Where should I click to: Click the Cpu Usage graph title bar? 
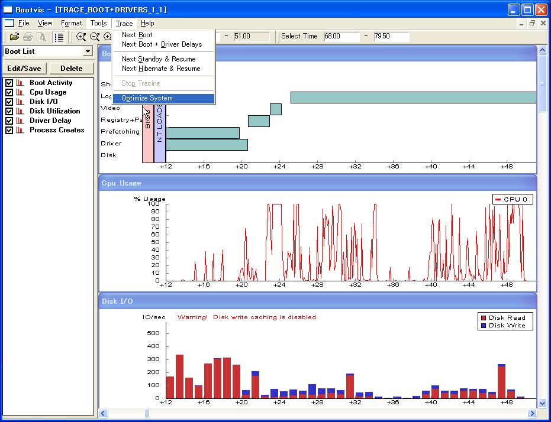318,183
